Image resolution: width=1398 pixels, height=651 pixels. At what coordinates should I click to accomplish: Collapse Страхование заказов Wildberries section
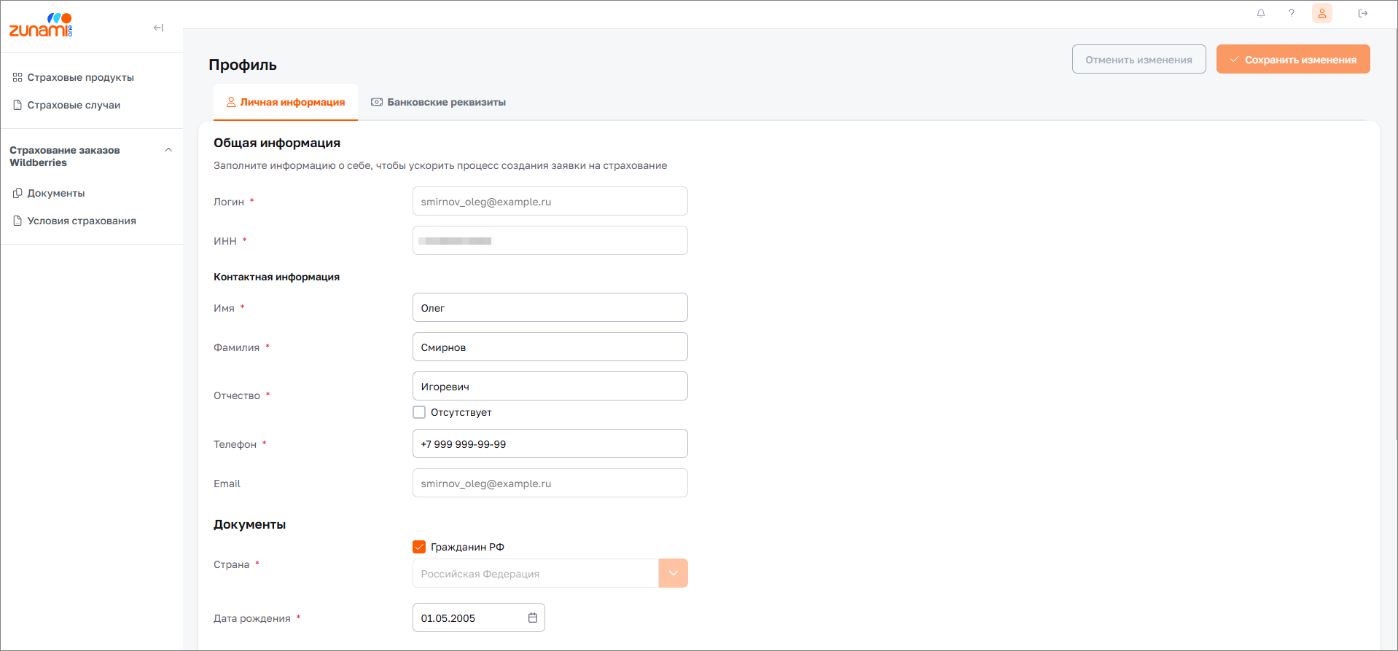168,150
